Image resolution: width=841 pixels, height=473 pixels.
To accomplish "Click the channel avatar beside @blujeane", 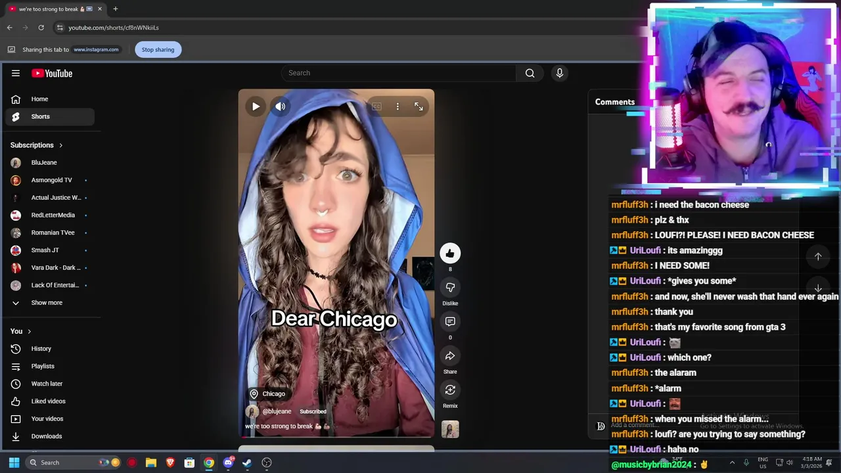I will [x=252, y=411].
